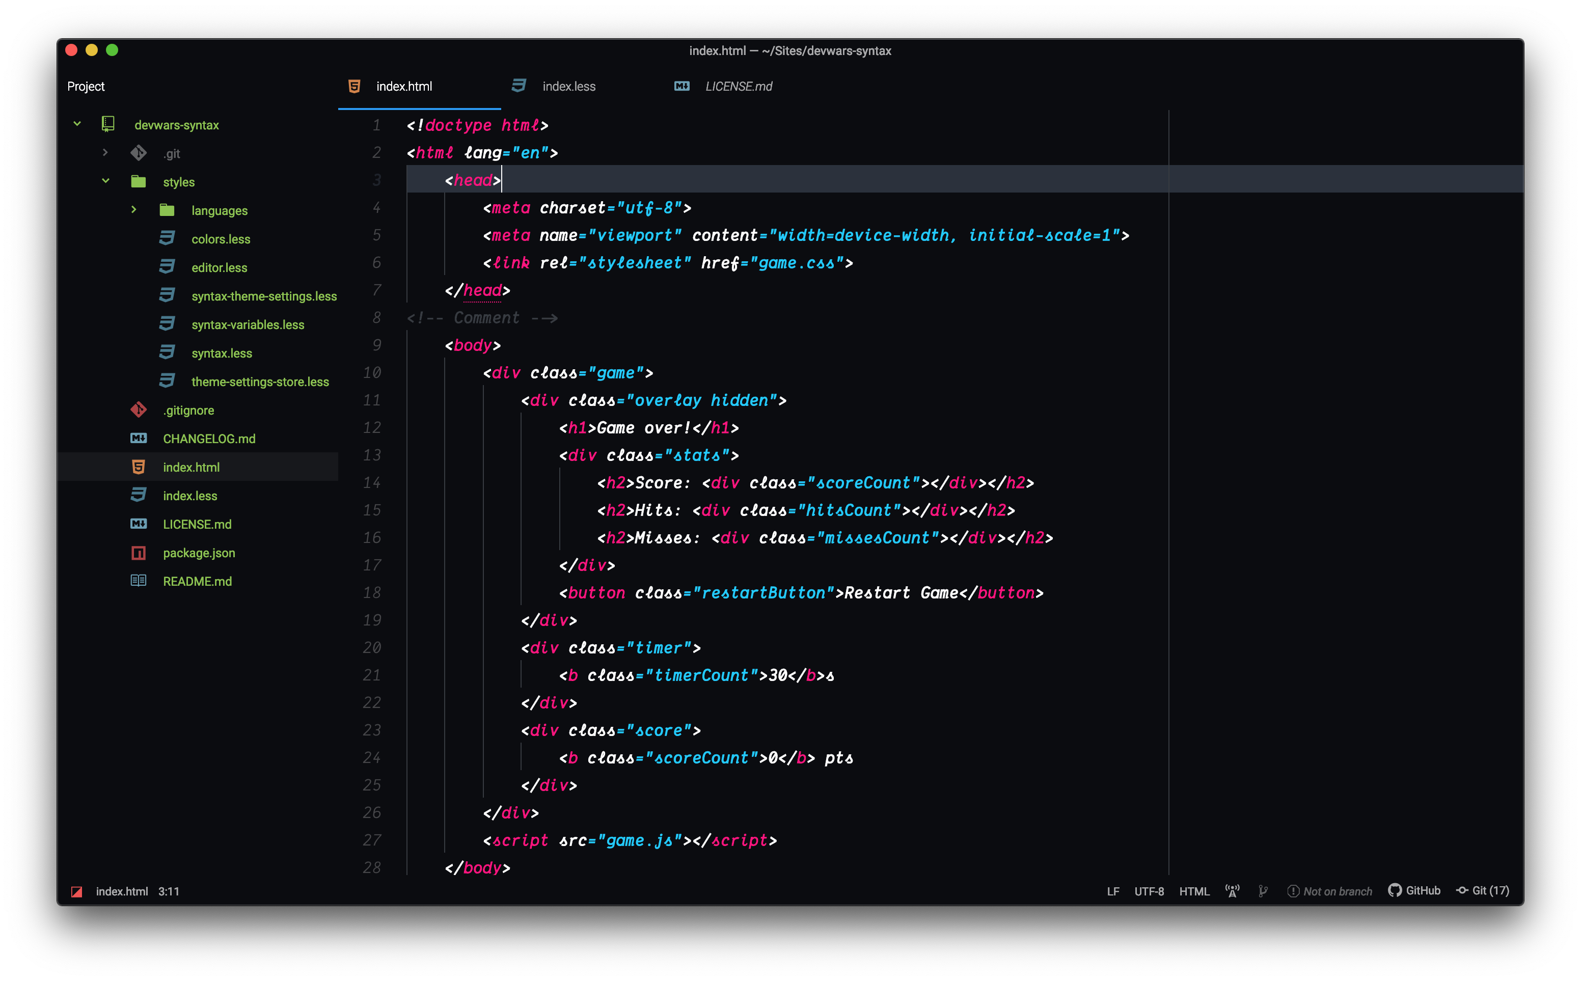Viewport: 1581px width, 981px height.
Task: Click the colors.less CSS file icon
Action: [167, 238]
